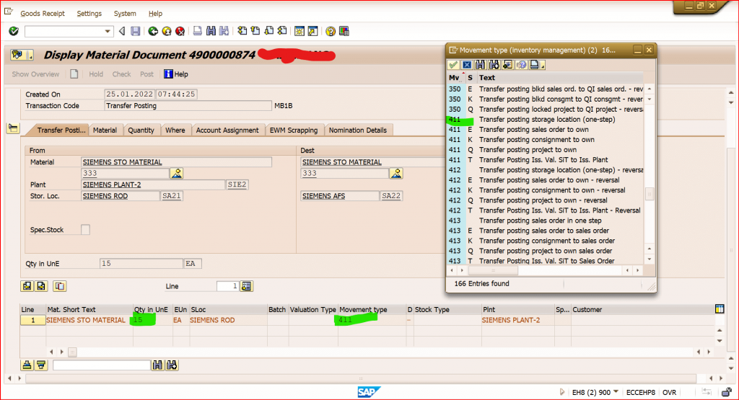Click the red Cancel icon
The height and width of the screenshot is (400, 739).
point(180,31)
